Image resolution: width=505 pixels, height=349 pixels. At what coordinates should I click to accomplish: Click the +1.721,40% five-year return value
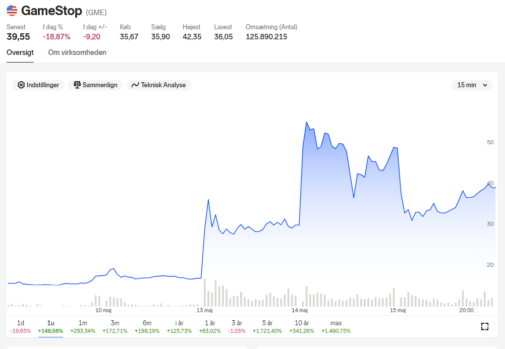click(267, 331)
